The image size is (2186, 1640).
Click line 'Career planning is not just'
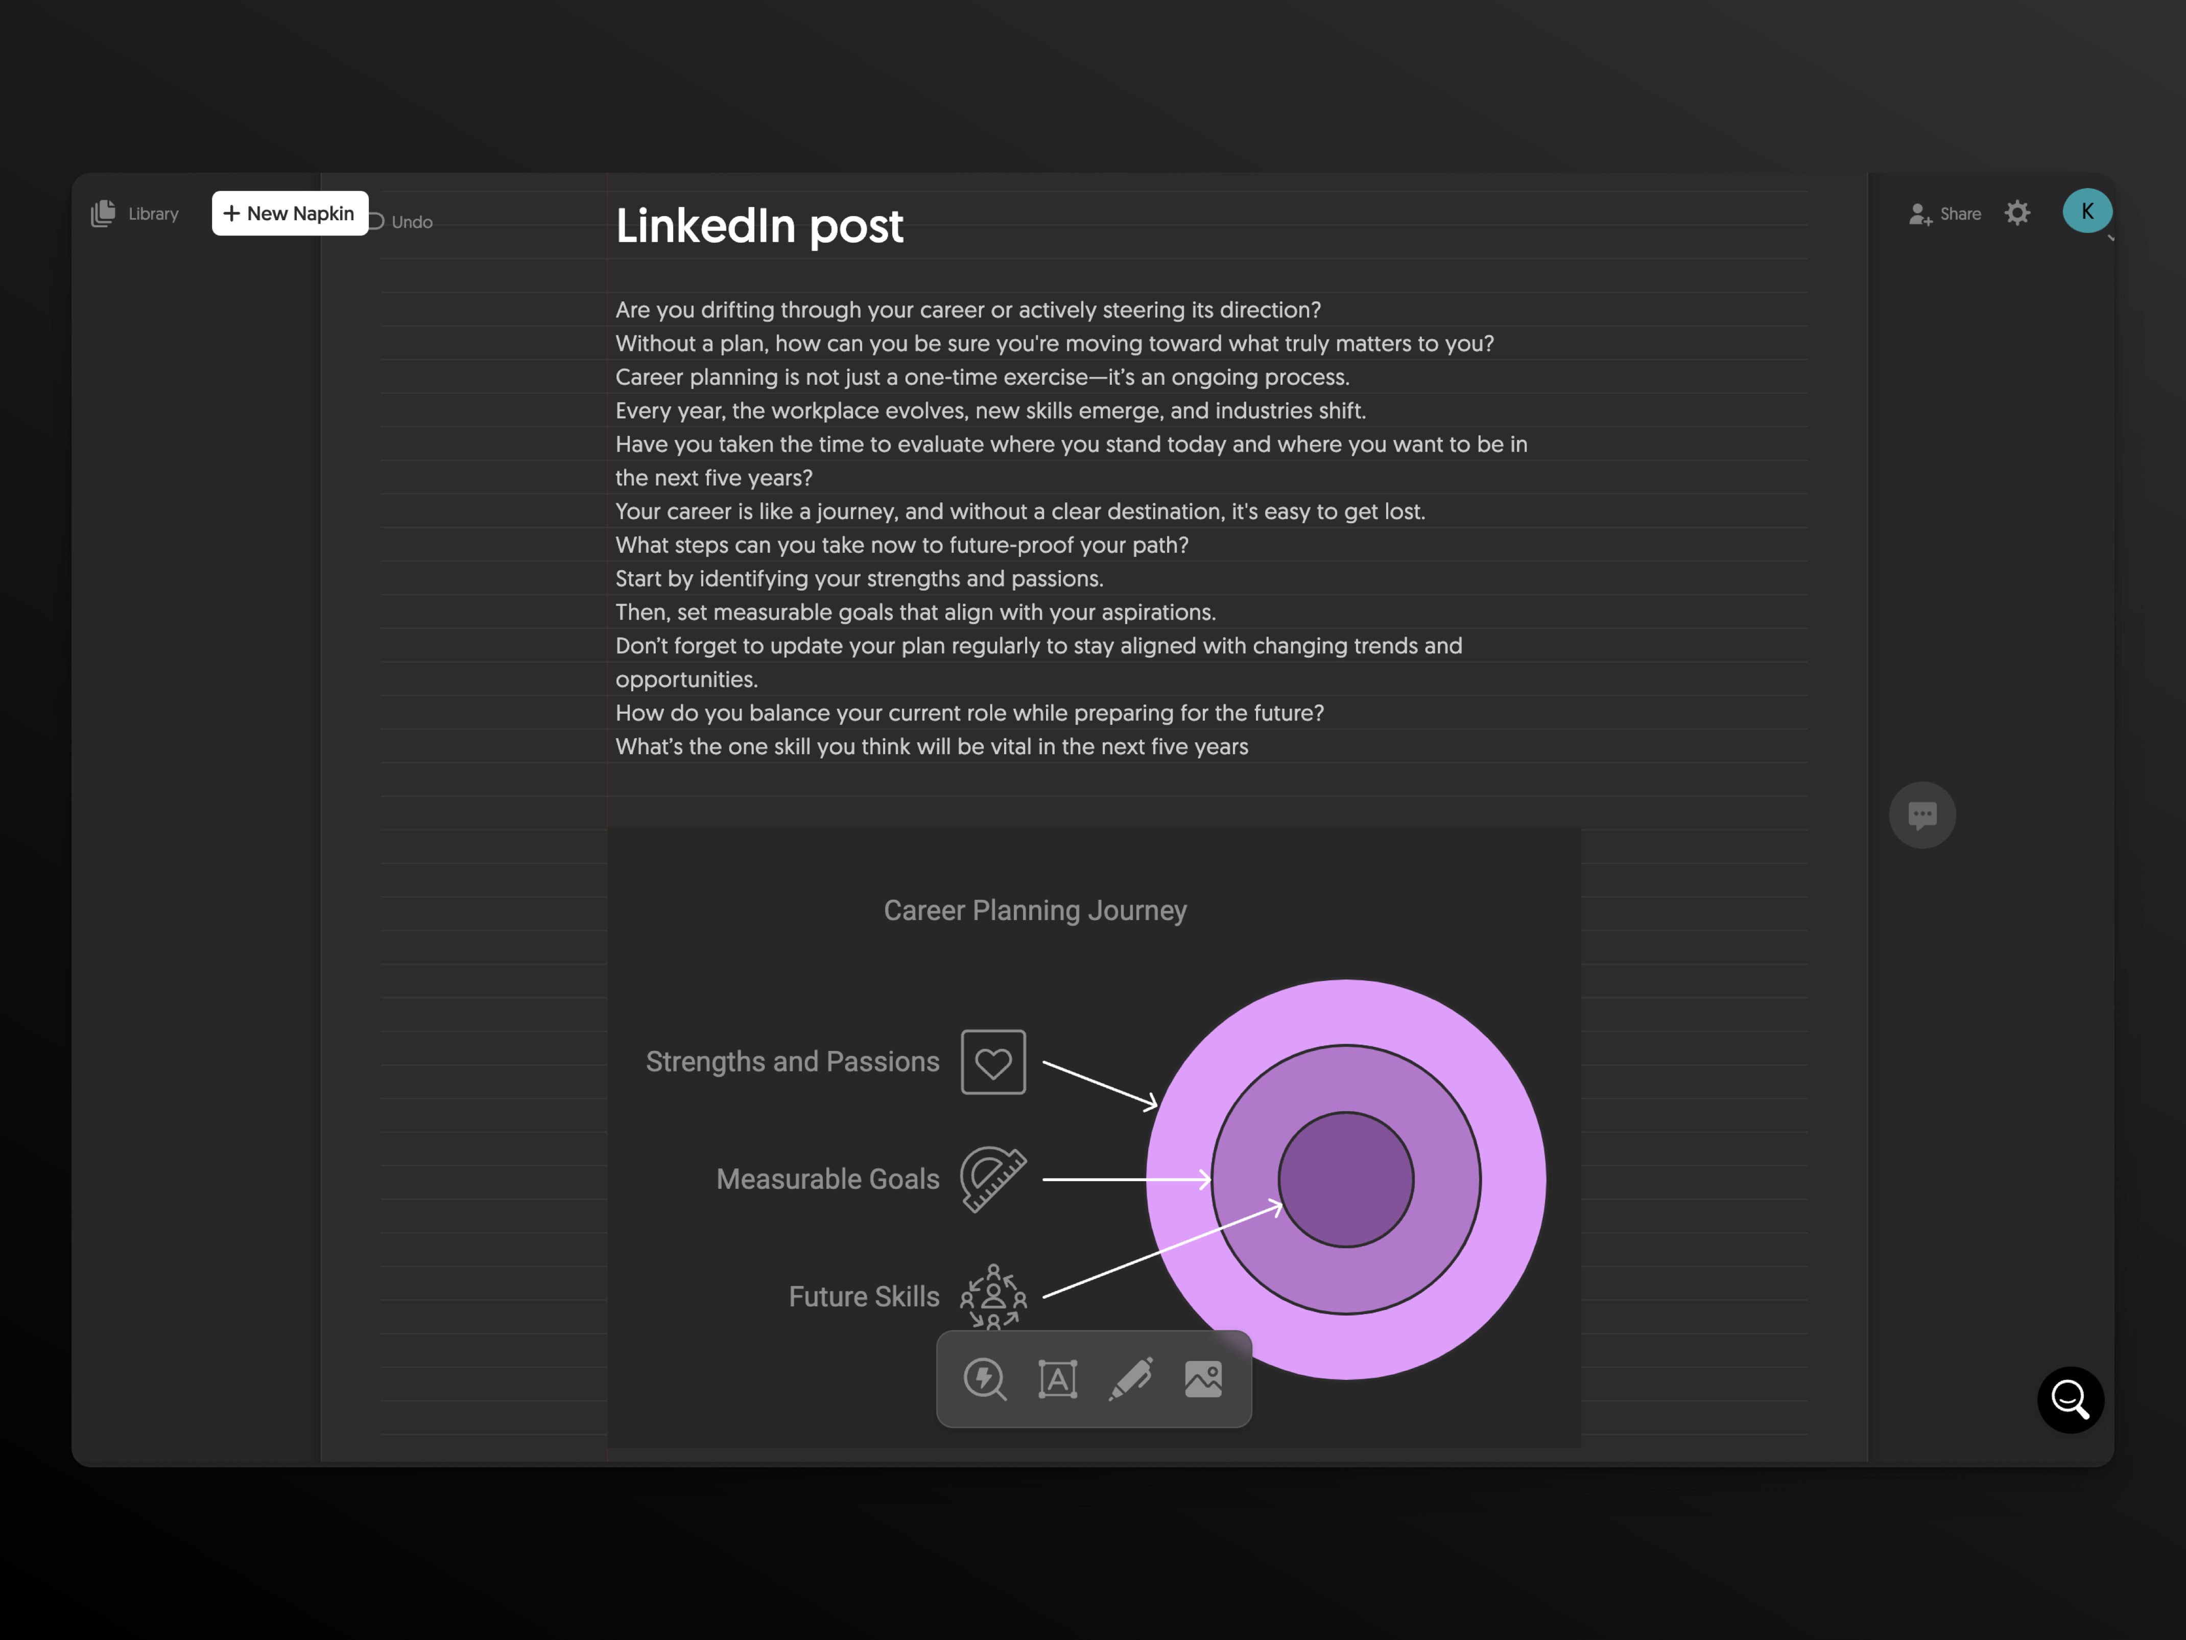(x=982, y=377)
